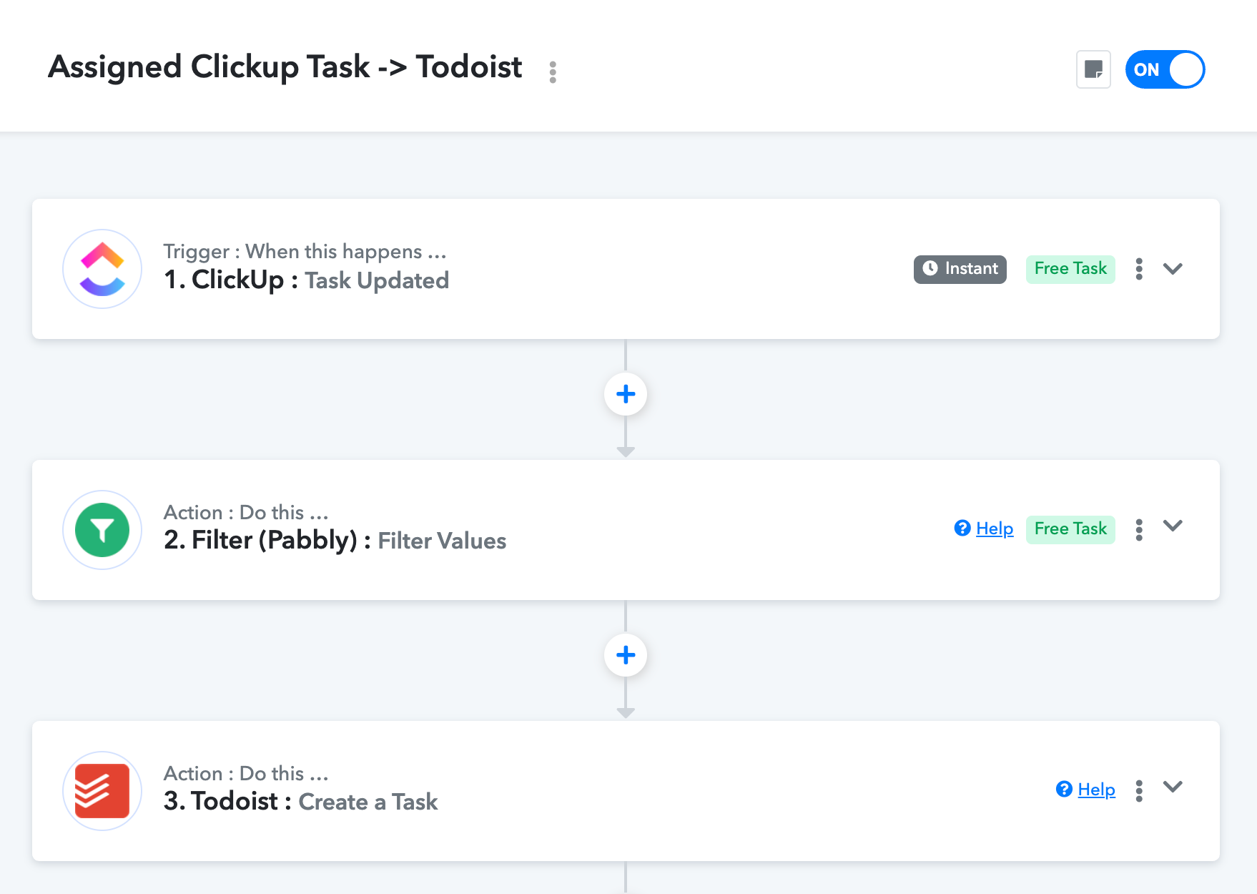Open three-dot menu beside workflow title
Image resolution: width=1257 pixels, height=894 pixels.
pos(553,72)
